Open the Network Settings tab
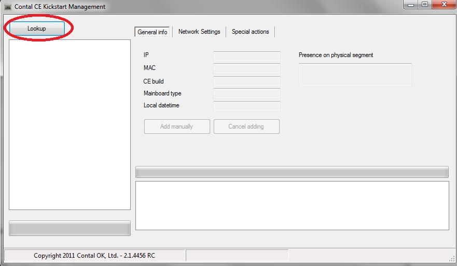This screenshot has width=457, height=266. pyautogui.click(x=199, y=32)
